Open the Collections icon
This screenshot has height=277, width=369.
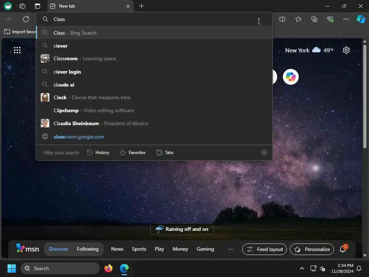314,19
